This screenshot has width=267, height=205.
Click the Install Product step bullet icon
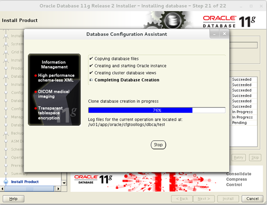tap(6, 182)
